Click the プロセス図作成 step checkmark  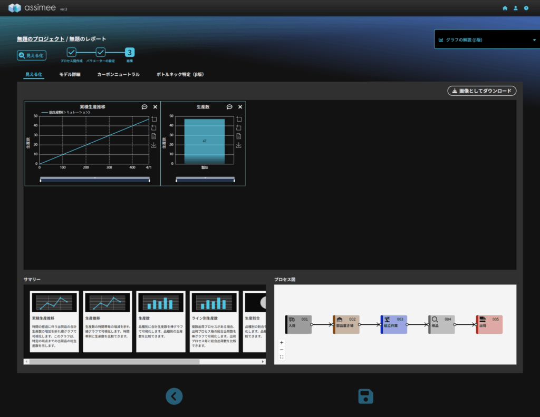pos(71,52)
